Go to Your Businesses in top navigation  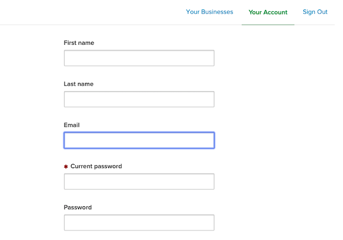pyautogui.click(x=210, y=12)
